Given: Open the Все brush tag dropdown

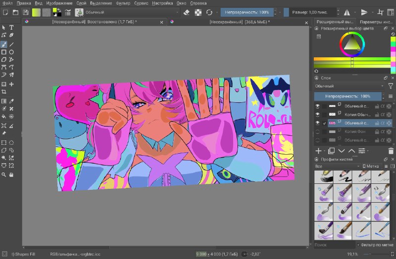Looking at the screenshot, I should click(x=337, y=166).
